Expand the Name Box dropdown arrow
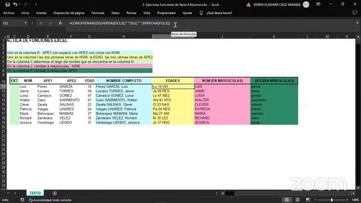 [25, 23]
